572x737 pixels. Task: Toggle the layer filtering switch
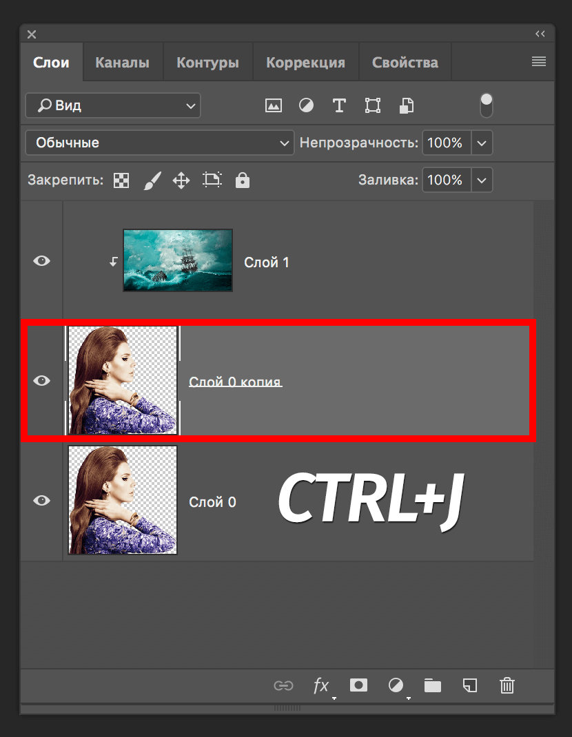[487, 105]
